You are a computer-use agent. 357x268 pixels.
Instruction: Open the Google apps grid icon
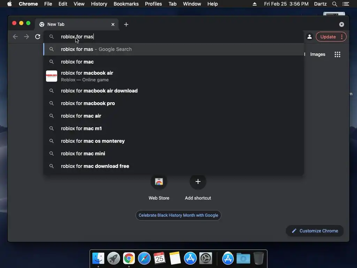337,54
